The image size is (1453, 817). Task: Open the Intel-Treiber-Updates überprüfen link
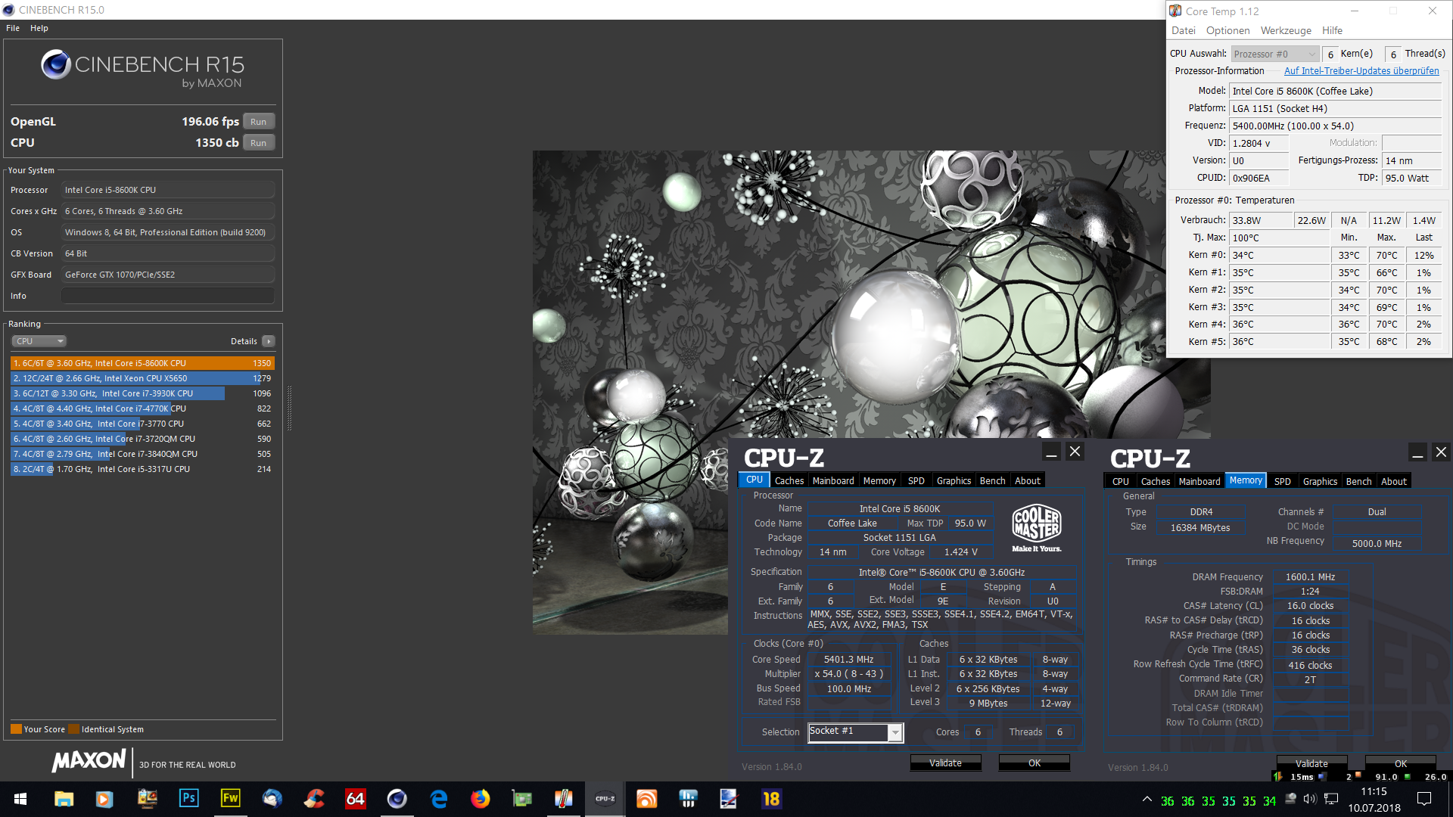coord(1361,70)
